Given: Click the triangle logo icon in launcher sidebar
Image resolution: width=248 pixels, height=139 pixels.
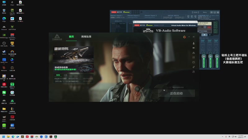Looking at the screenshot, I should point(193,53).
